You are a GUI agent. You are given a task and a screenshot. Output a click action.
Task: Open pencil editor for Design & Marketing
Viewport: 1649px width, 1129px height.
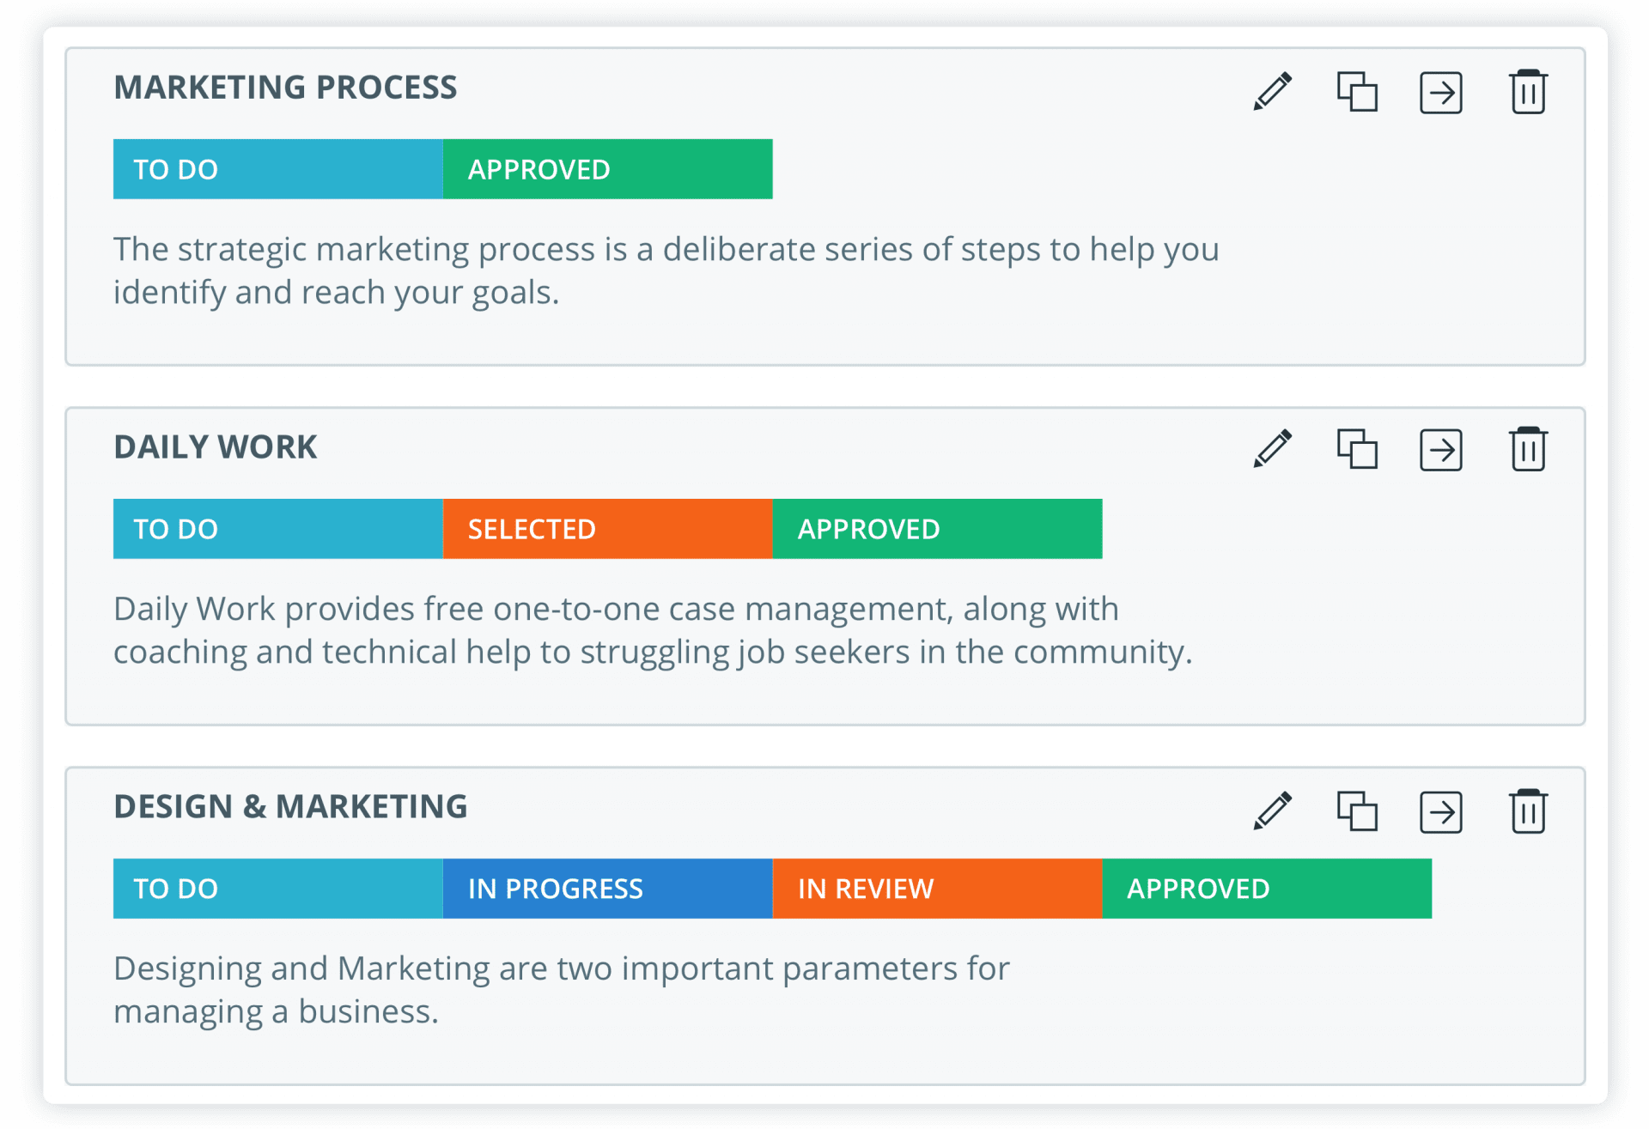pos(1272,810)
